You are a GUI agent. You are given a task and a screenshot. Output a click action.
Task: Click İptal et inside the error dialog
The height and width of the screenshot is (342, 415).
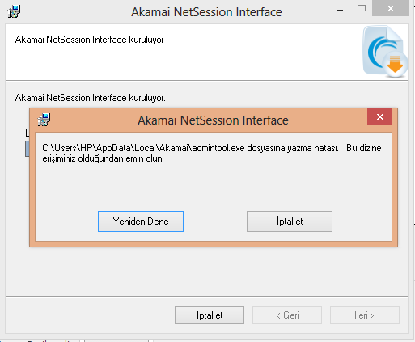pos(290,222)
